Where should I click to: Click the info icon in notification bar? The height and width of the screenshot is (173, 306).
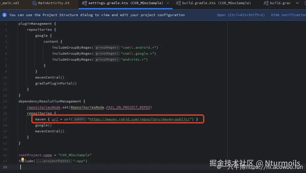pyautogui.click(x=4, y=15)
